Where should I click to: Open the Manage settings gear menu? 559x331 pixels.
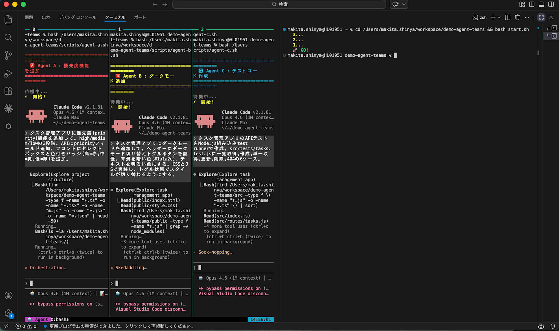coord(8,313)
